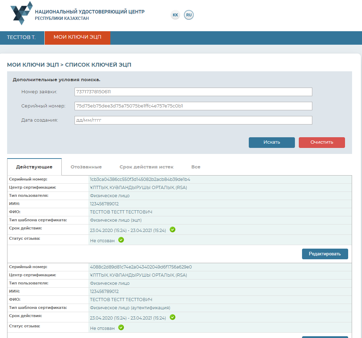
Task: Open the ТЕСТТОВ Т. profile menu
Action: 22,38
